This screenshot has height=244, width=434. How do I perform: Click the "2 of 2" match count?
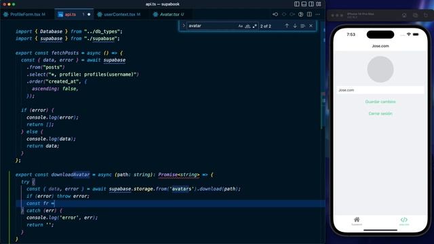pos(265,26)
